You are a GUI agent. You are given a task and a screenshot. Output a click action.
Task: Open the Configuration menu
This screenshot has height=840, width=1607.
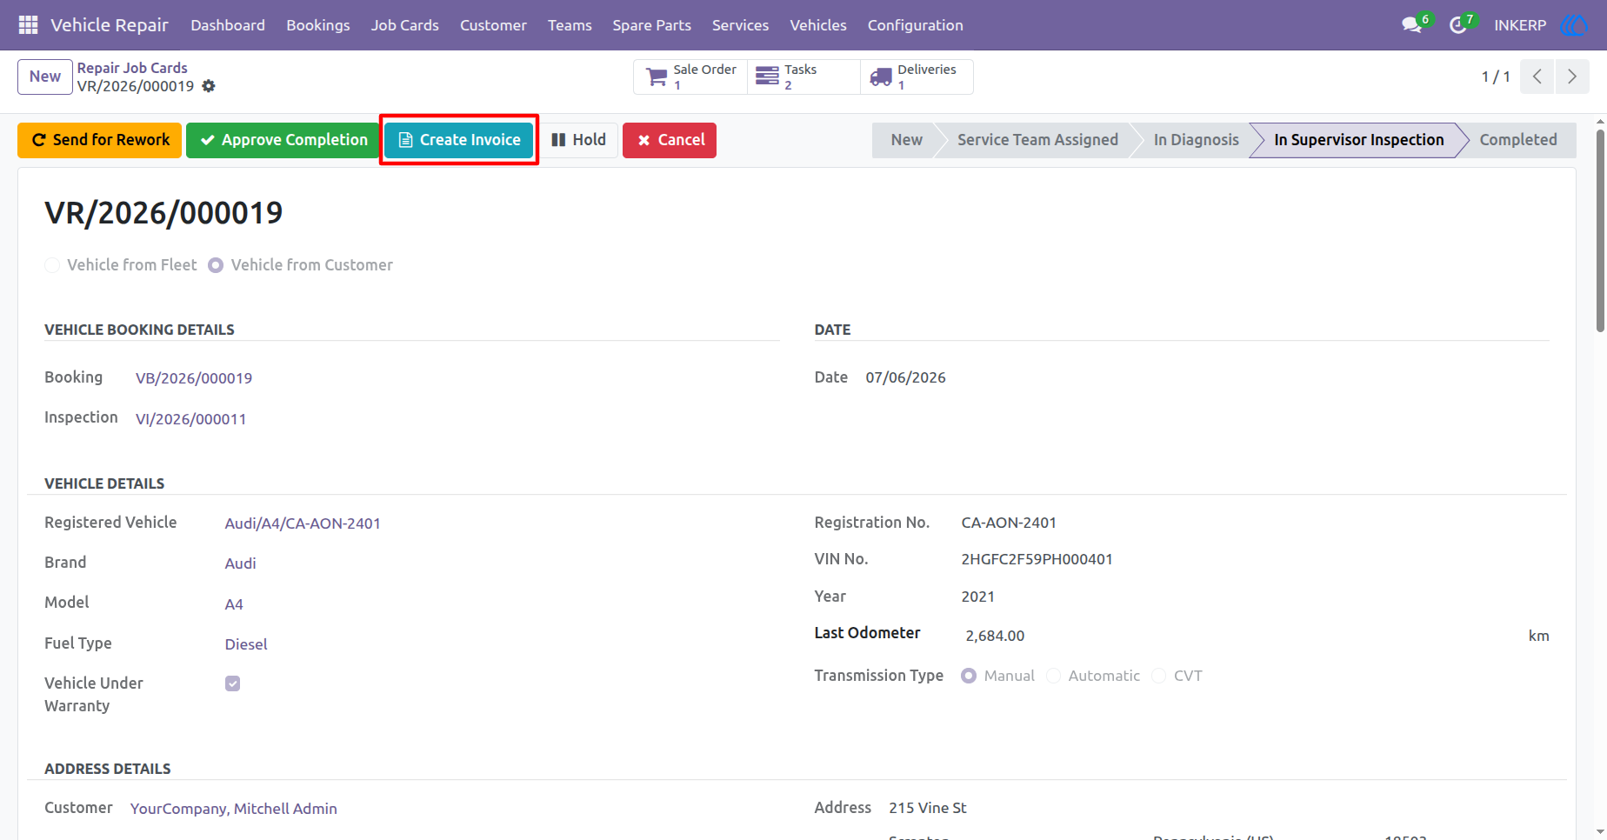click(x=916, y=25)
